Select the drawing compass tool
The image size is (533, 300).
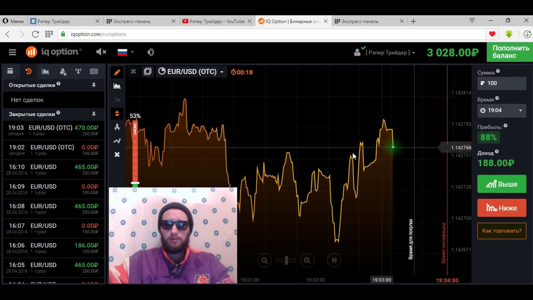point(117,127)
